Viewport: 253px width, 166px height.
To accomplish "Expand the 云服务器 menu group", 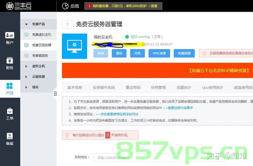I will point(38,77).
